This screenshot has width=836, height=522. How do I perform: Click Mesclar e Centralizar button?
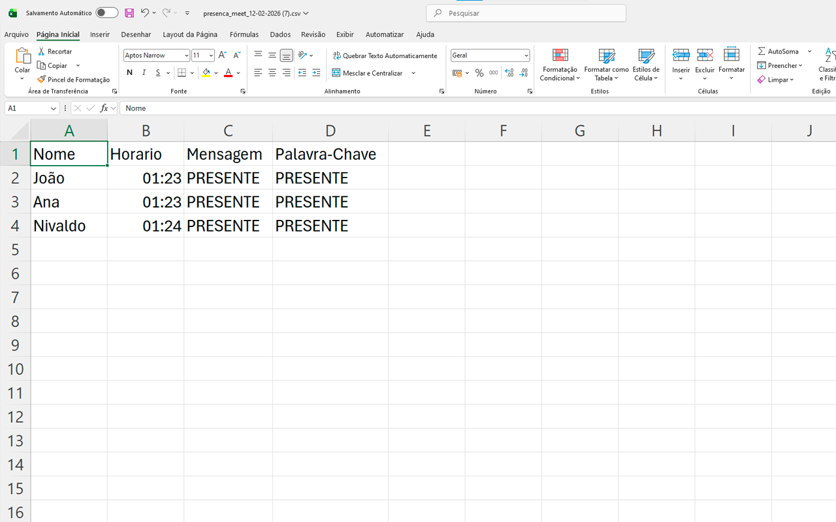click(368, 73)
